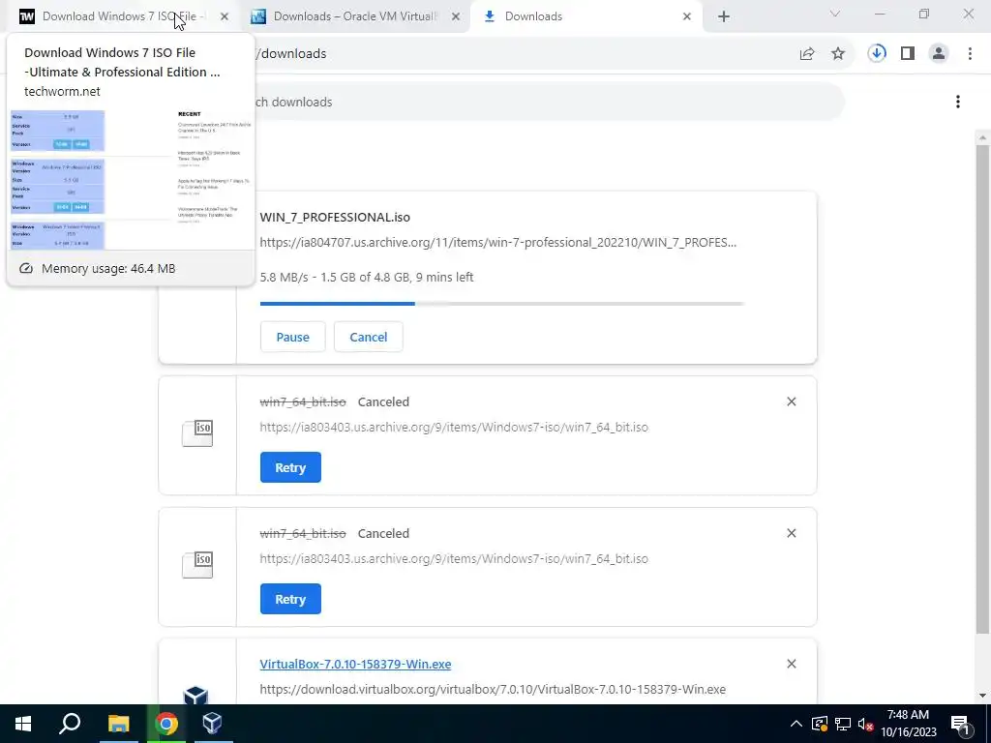Click the WIN_7_PROFESSIONAL.iso file name
The image size is (991, 743).
coord(335,218)
